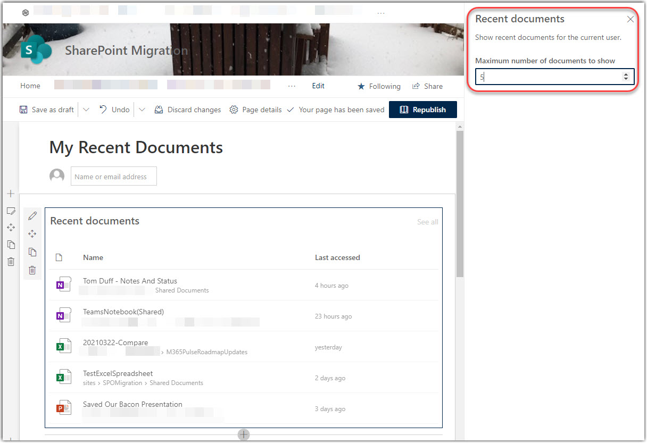Click the OneNote icon beside TeamsNotebook(Shared)
Viewport: 647px width, 443px height.
click(63, 315)
